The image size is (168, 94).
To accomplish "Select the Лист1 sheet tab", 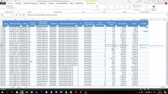I will [x=19, y=87].
